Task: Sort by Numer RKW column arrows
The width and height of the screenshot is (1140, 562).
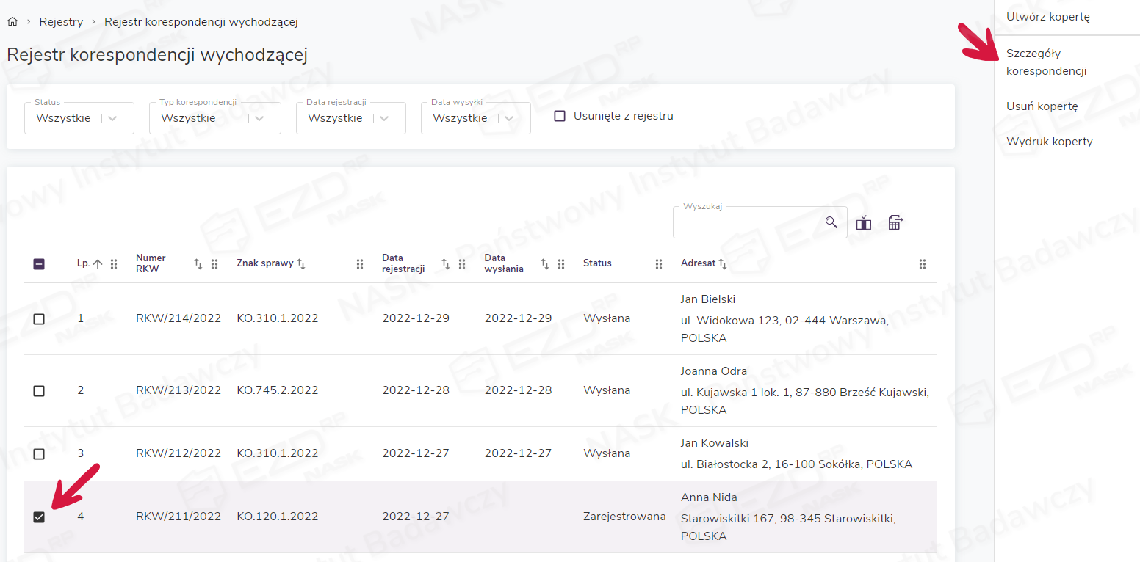Action: [x=198, y=264]
